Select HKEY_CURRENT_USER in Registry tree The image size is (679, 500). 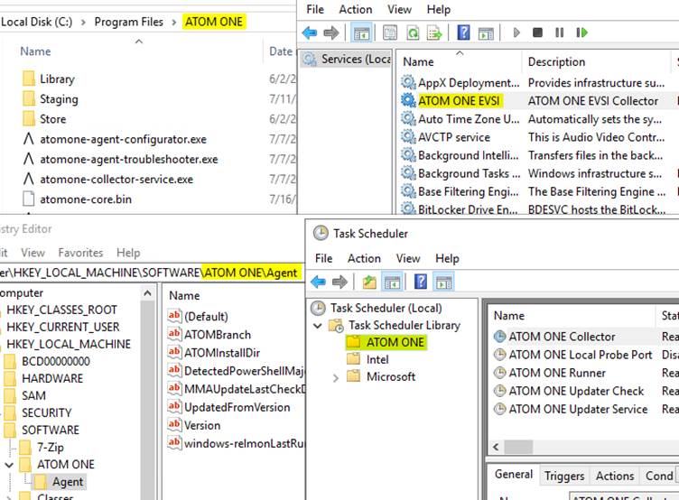pos(63,327)
